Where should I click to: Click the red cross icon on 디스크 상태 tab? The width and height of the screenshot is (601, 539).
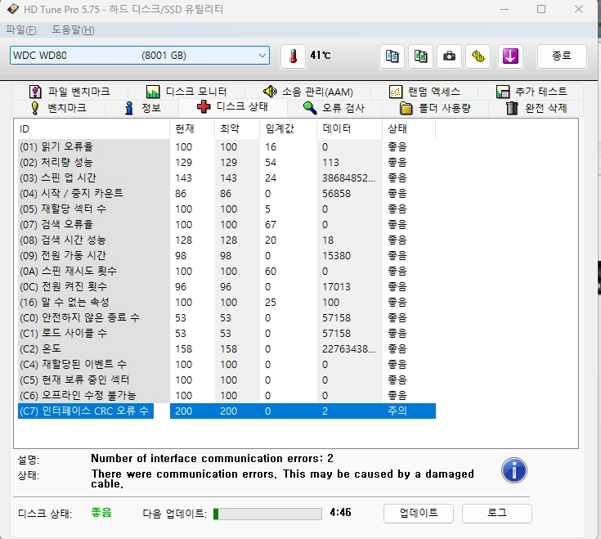[204, 106]
